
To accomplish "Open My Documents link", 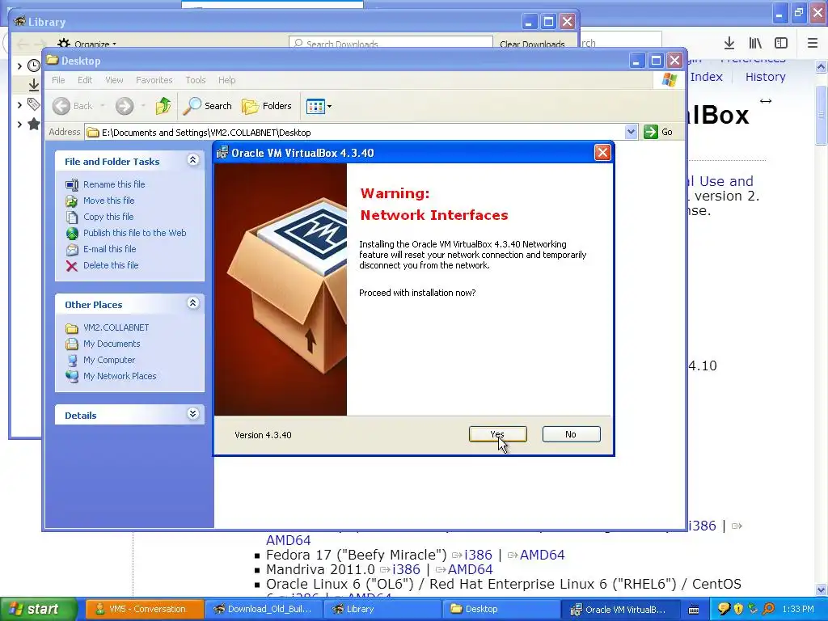I will [112, 344].
